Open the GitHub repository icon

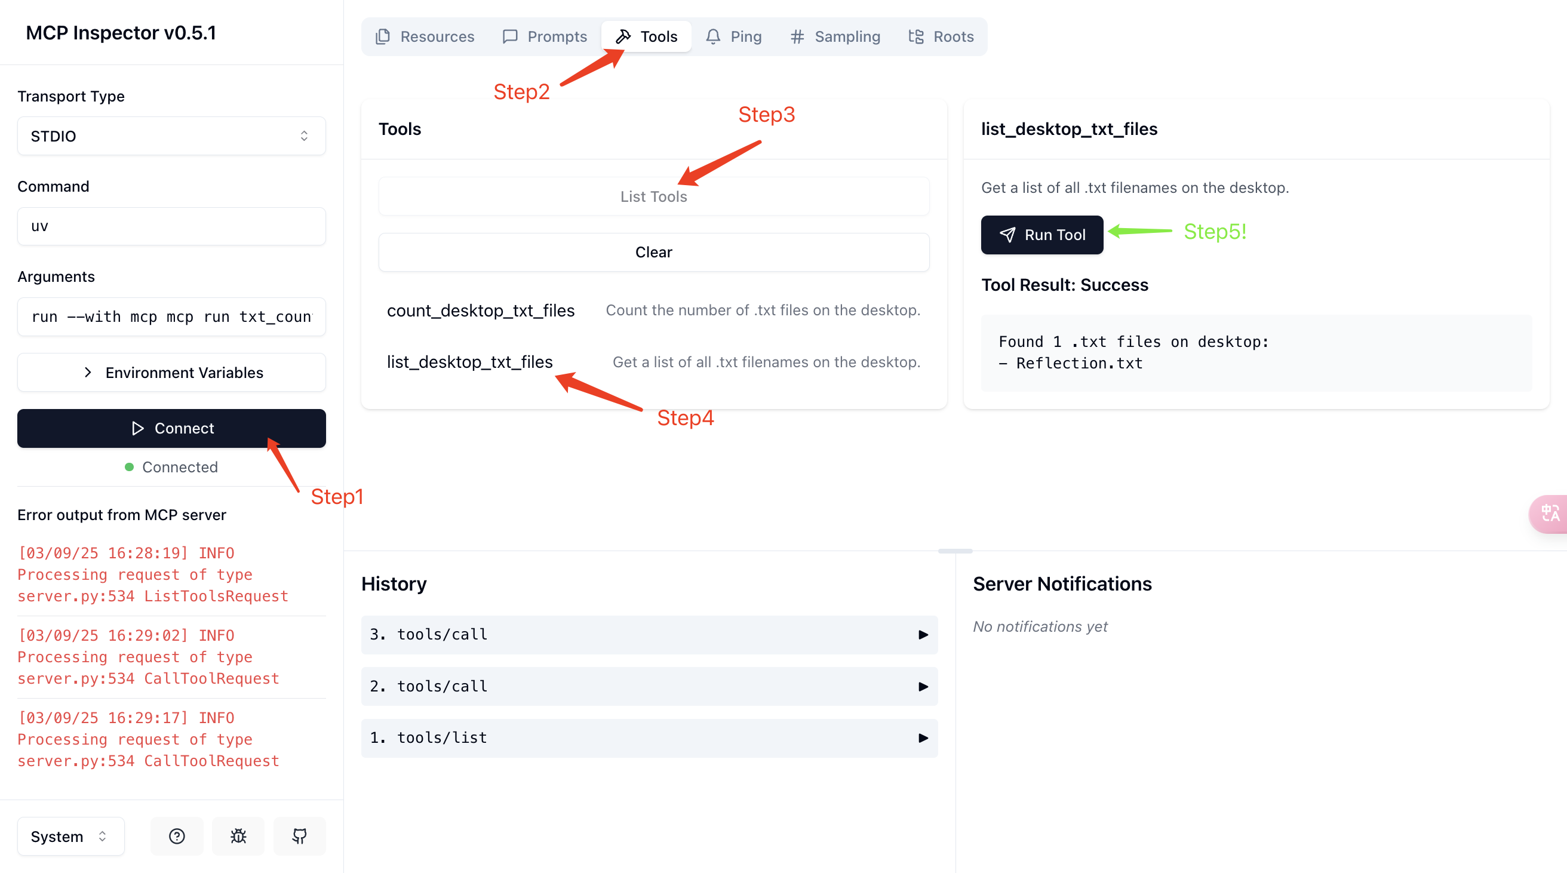pyautogui.click(x=299, y=836)
